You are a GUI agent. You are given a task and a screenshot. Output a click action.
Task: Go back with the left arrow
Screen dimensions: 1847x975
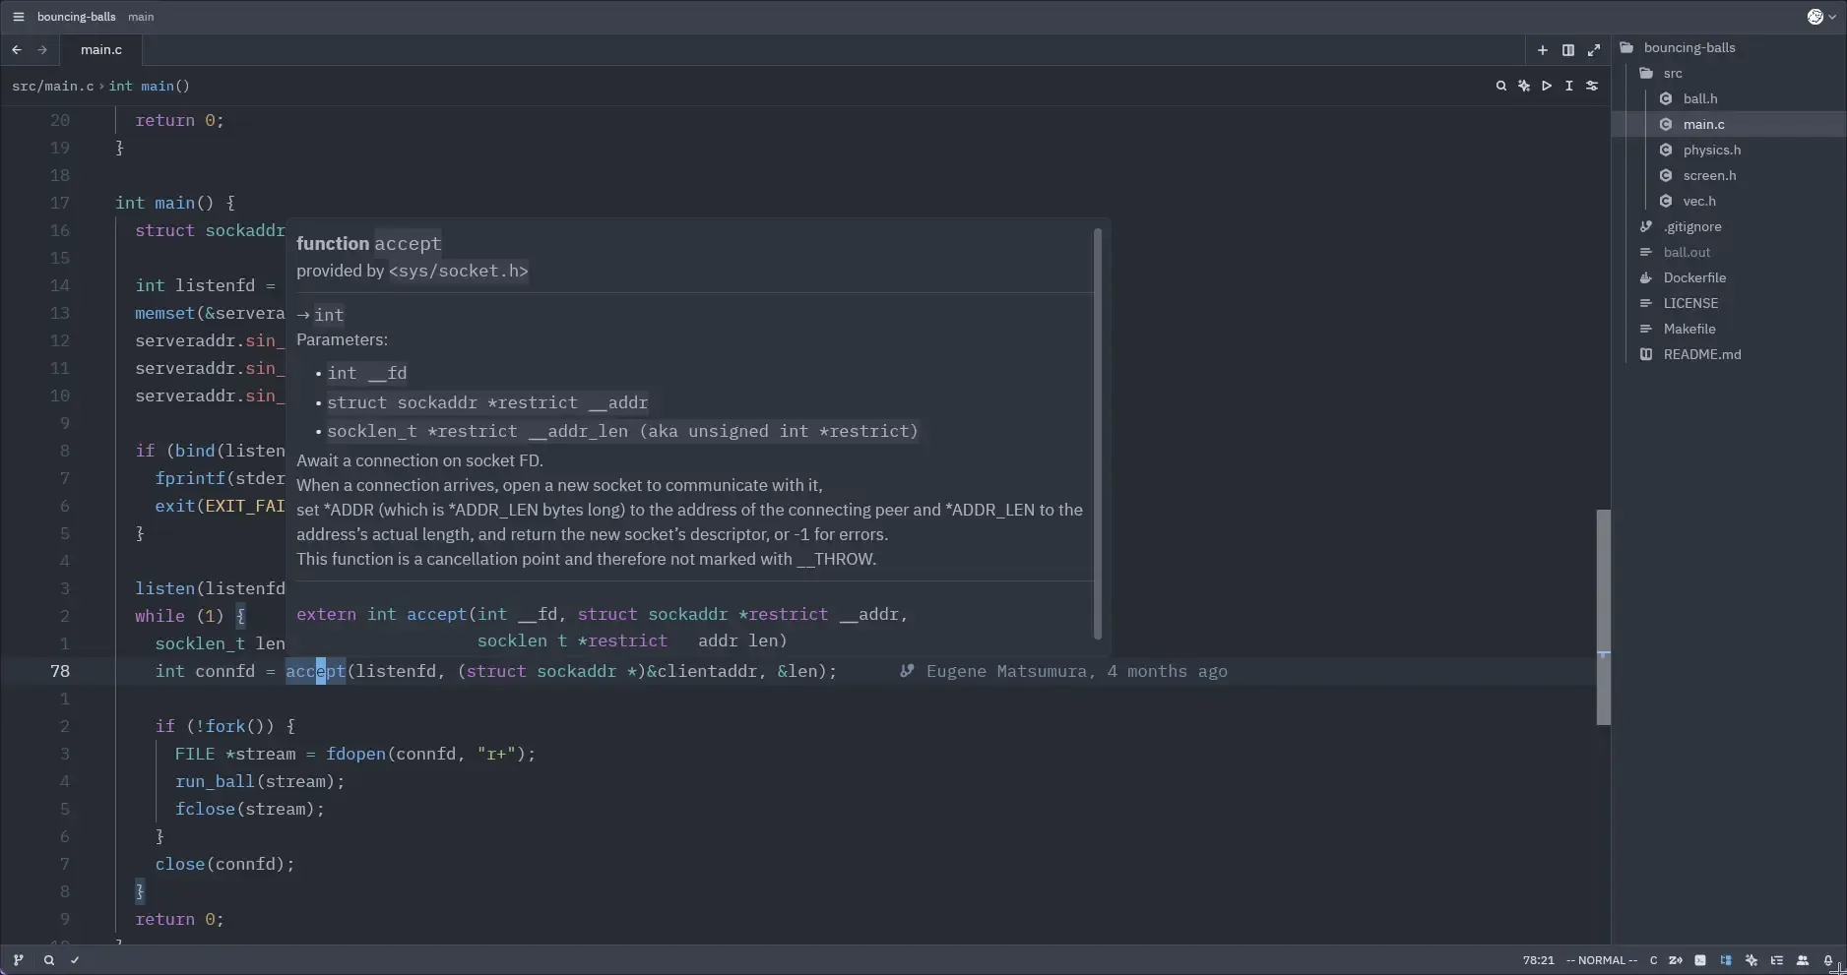(x=17, y=49)
